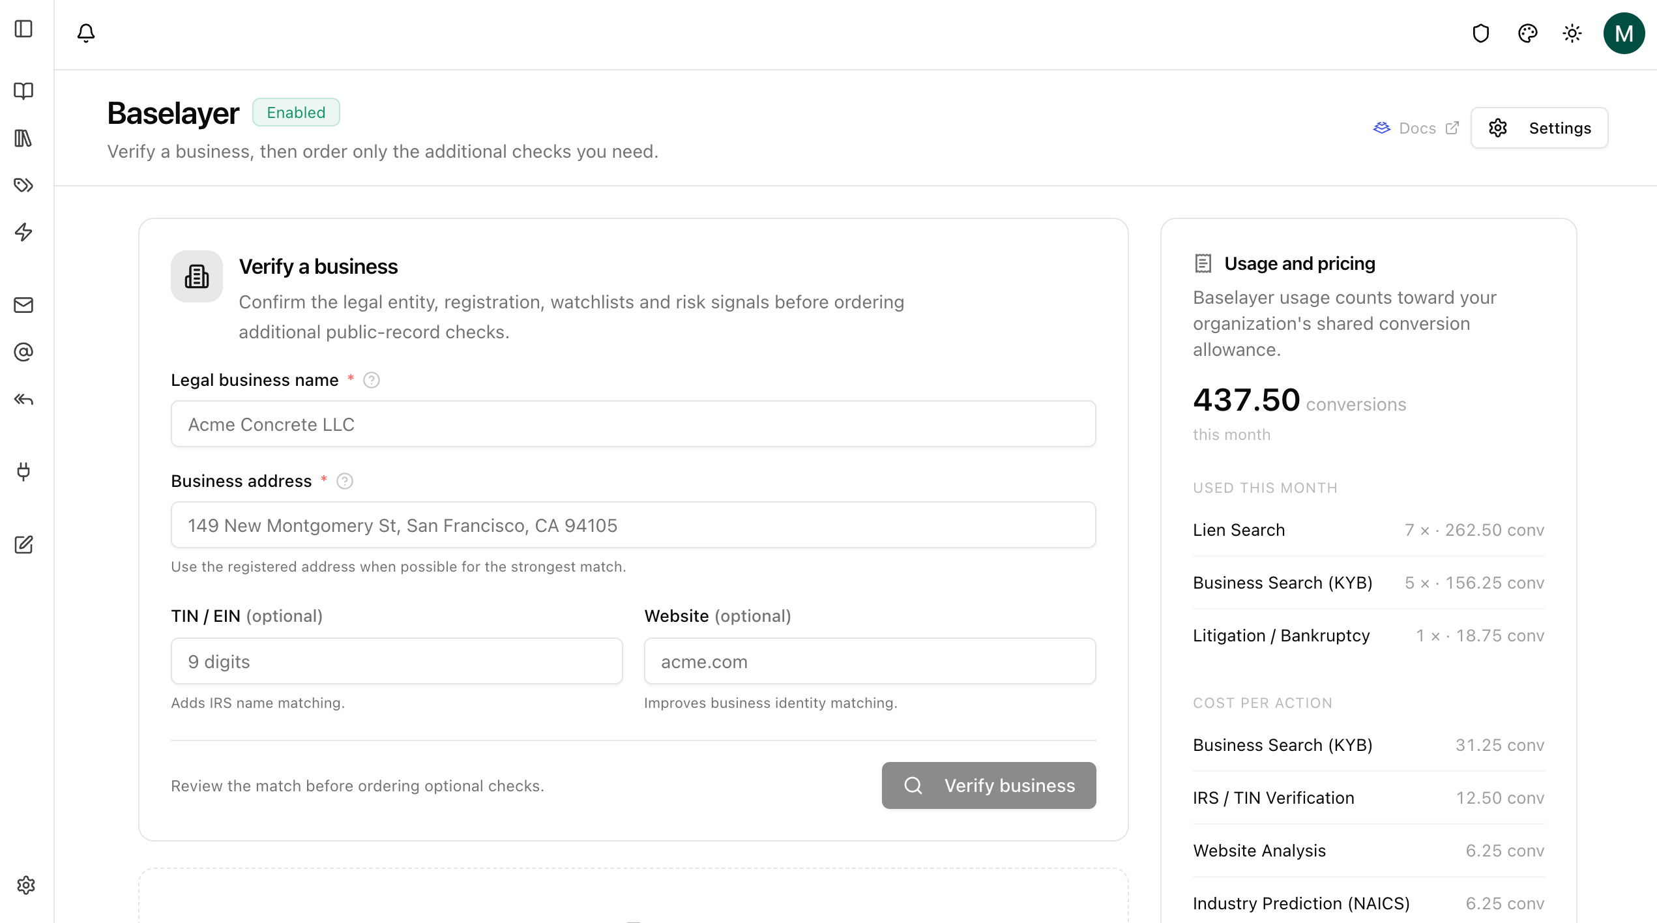Viewport: 1657px width, 923px height.
Task: Click Business Search (KYB) 31.25 conv cost
Action: (x=1369, y=745)
